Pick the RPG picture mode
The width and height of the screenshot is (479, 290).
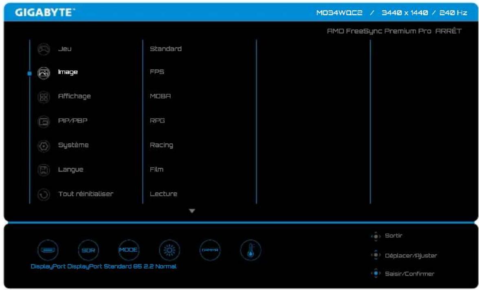point(157,121)
